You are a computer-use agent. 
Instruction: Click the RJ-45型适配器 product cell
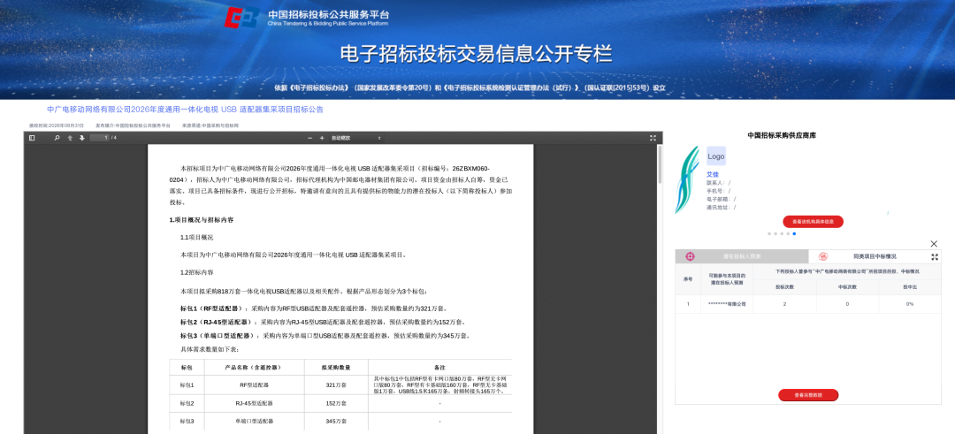(x=254, y=404)
